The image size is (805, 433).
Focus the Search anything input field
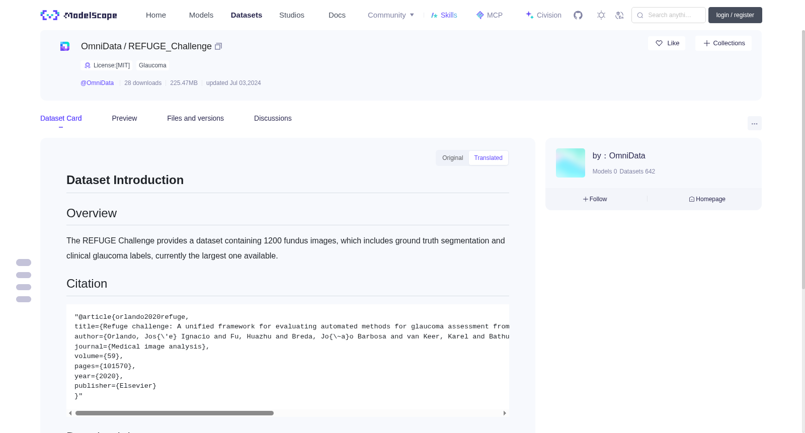point(669,15)
